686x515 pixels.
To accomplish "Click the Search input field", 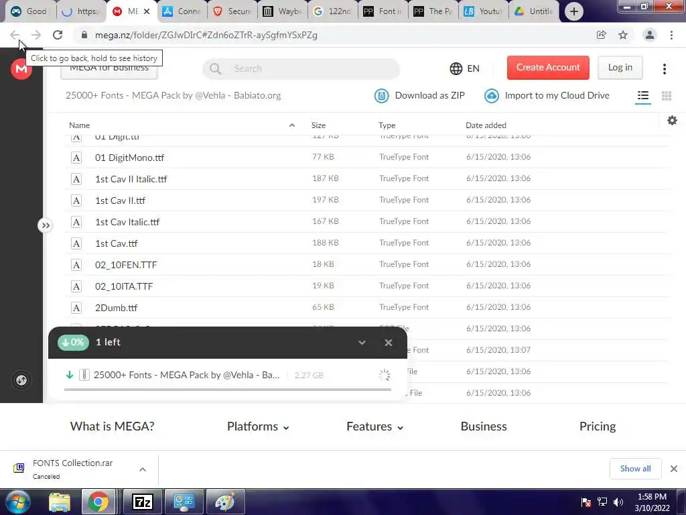I will click(301, 69).
